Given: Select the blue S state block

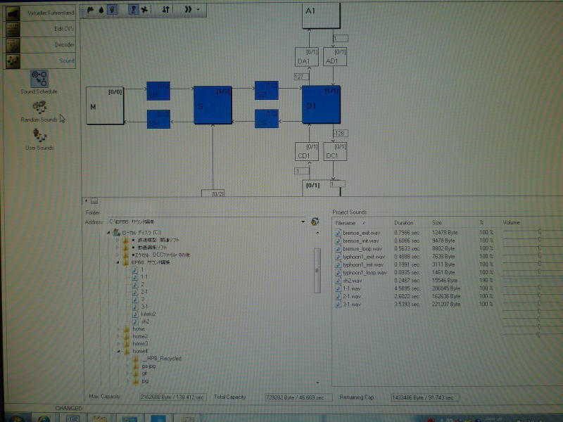Looking at the screenshot, I should (x=213, y=105).
